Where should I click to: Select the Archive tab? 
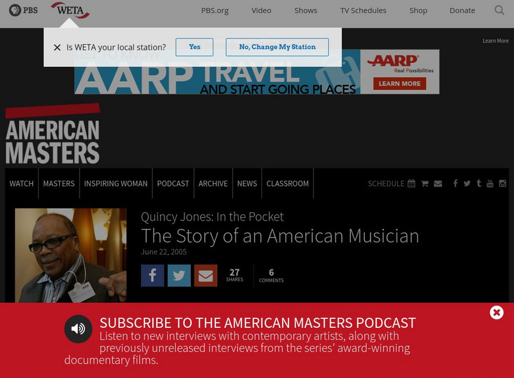tap(213, 183)
